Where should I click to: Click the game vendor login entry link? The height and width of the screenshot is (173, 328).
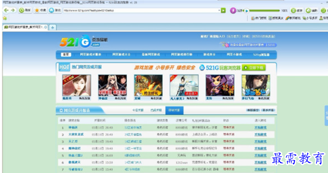[212, 37]
